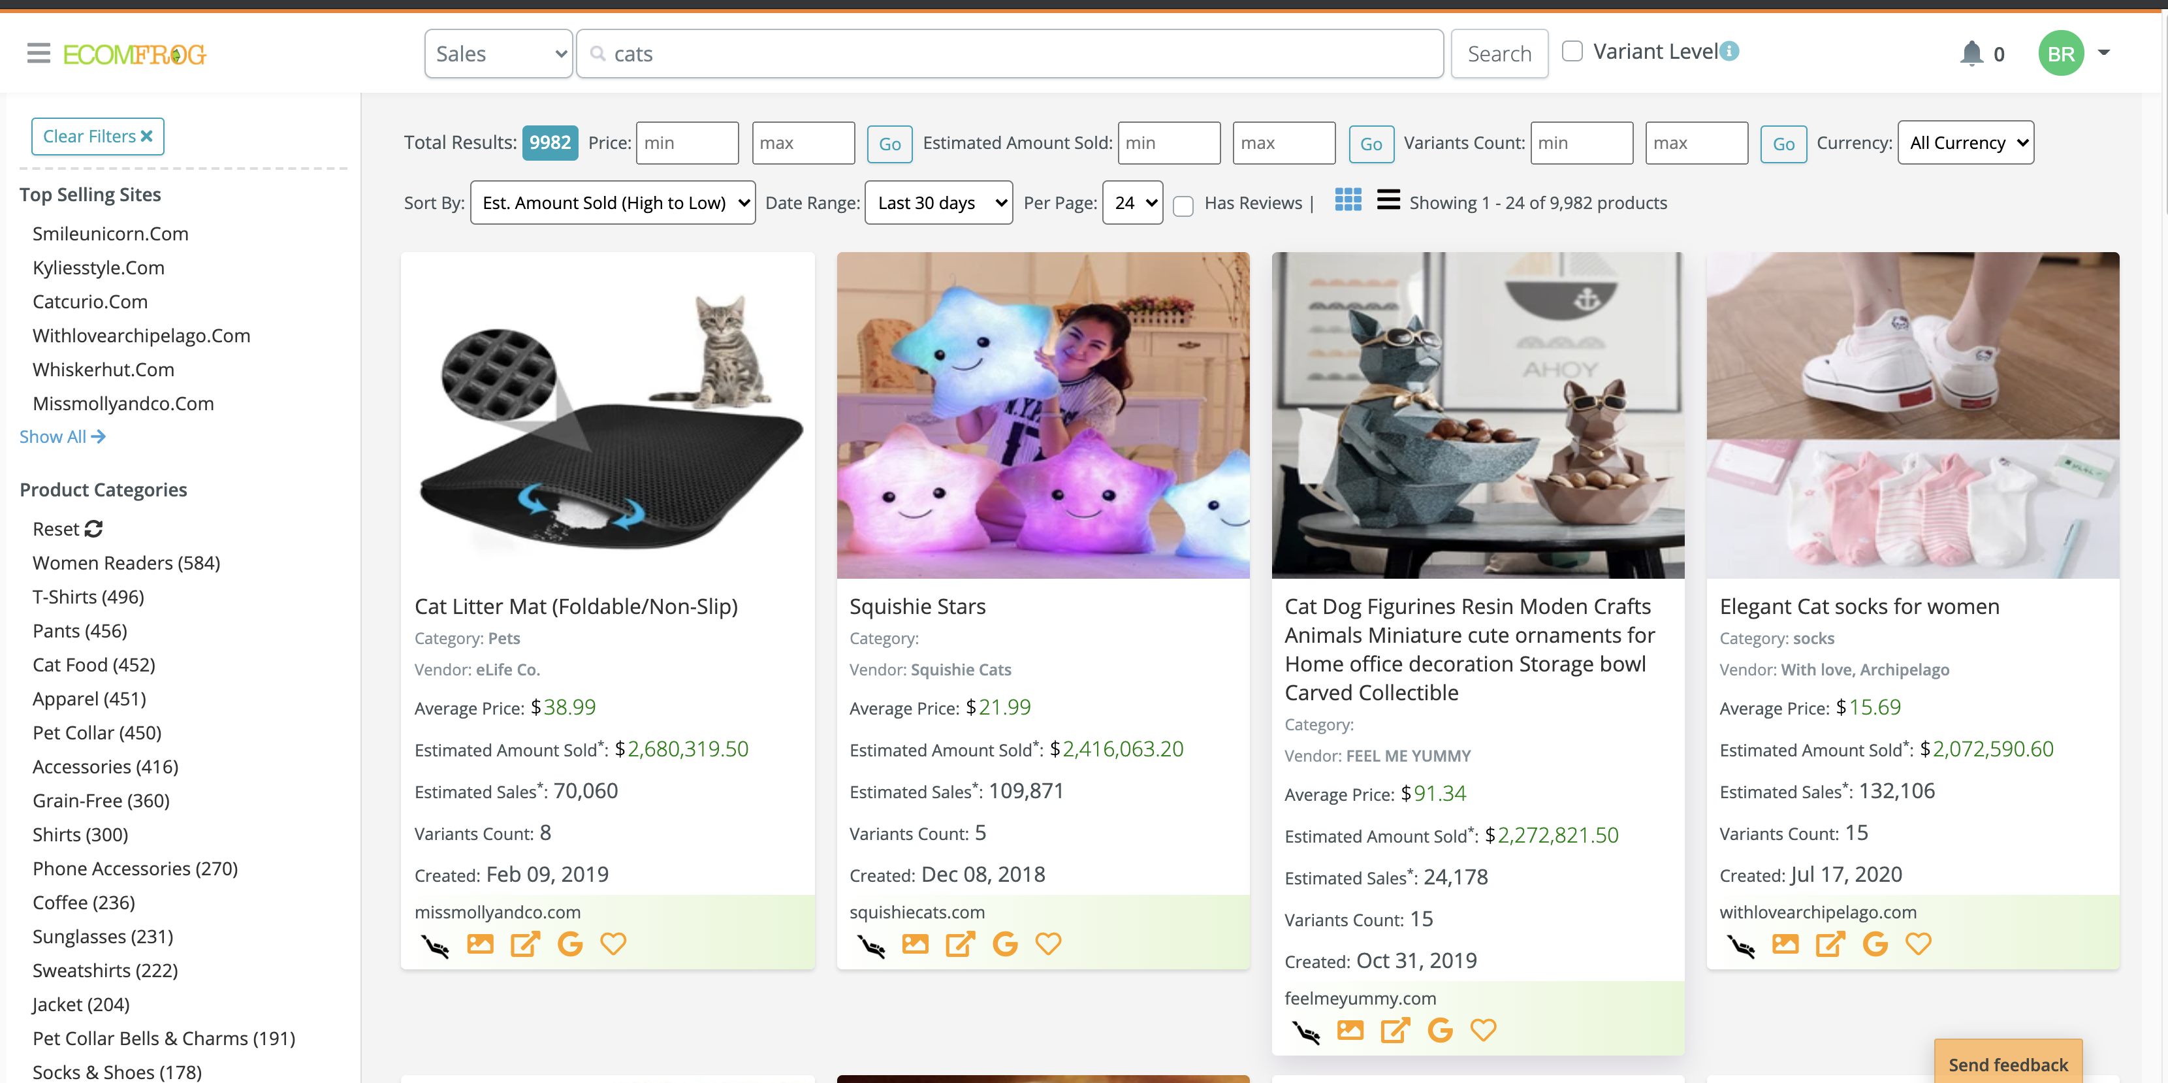Switch to list view layout
This screenshot has width=2168, height=1083.
(1388, 201)
